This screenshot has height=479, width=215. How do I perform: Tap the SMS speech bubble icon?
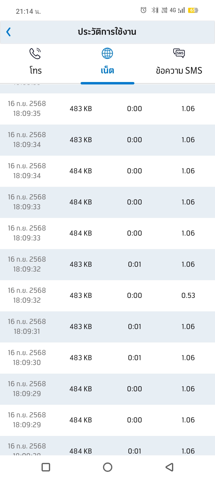click(179, 53)
